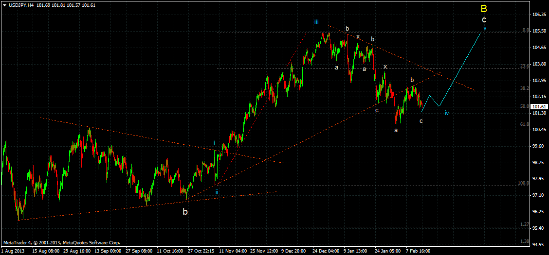Select the 0.0 Fibonacci level label
549x255 pixels.
pos(526,31)
